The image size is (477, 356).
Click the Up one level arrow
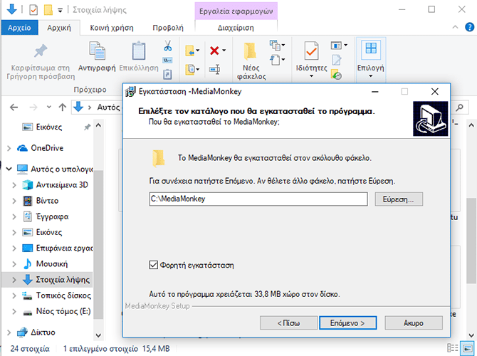(x=63, y=107)
